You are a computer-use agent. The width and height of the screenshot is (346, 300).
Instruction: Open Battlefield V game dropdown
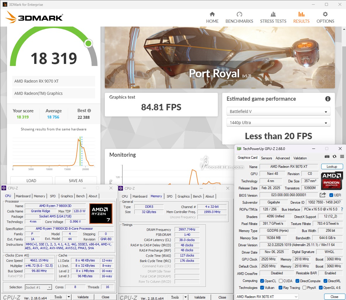tap(278, 111)
